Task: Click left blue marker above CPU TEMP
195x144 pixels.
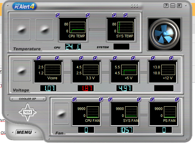Action: coord(58,15)
